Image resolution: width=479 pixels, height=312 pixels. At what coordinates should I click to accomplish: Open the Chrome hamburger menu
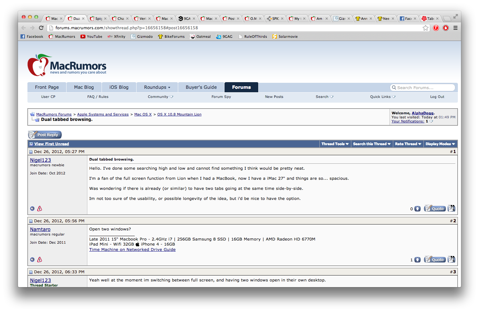pyautogui.click(x=455, y=28)
